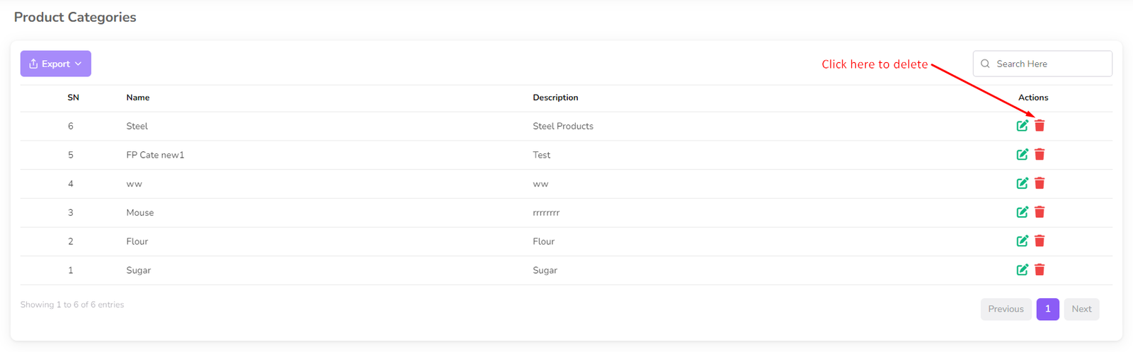The height and width of the screenshot is (352, 1133).
Task: Delete the Steel category row
Action: point(1040,126)
